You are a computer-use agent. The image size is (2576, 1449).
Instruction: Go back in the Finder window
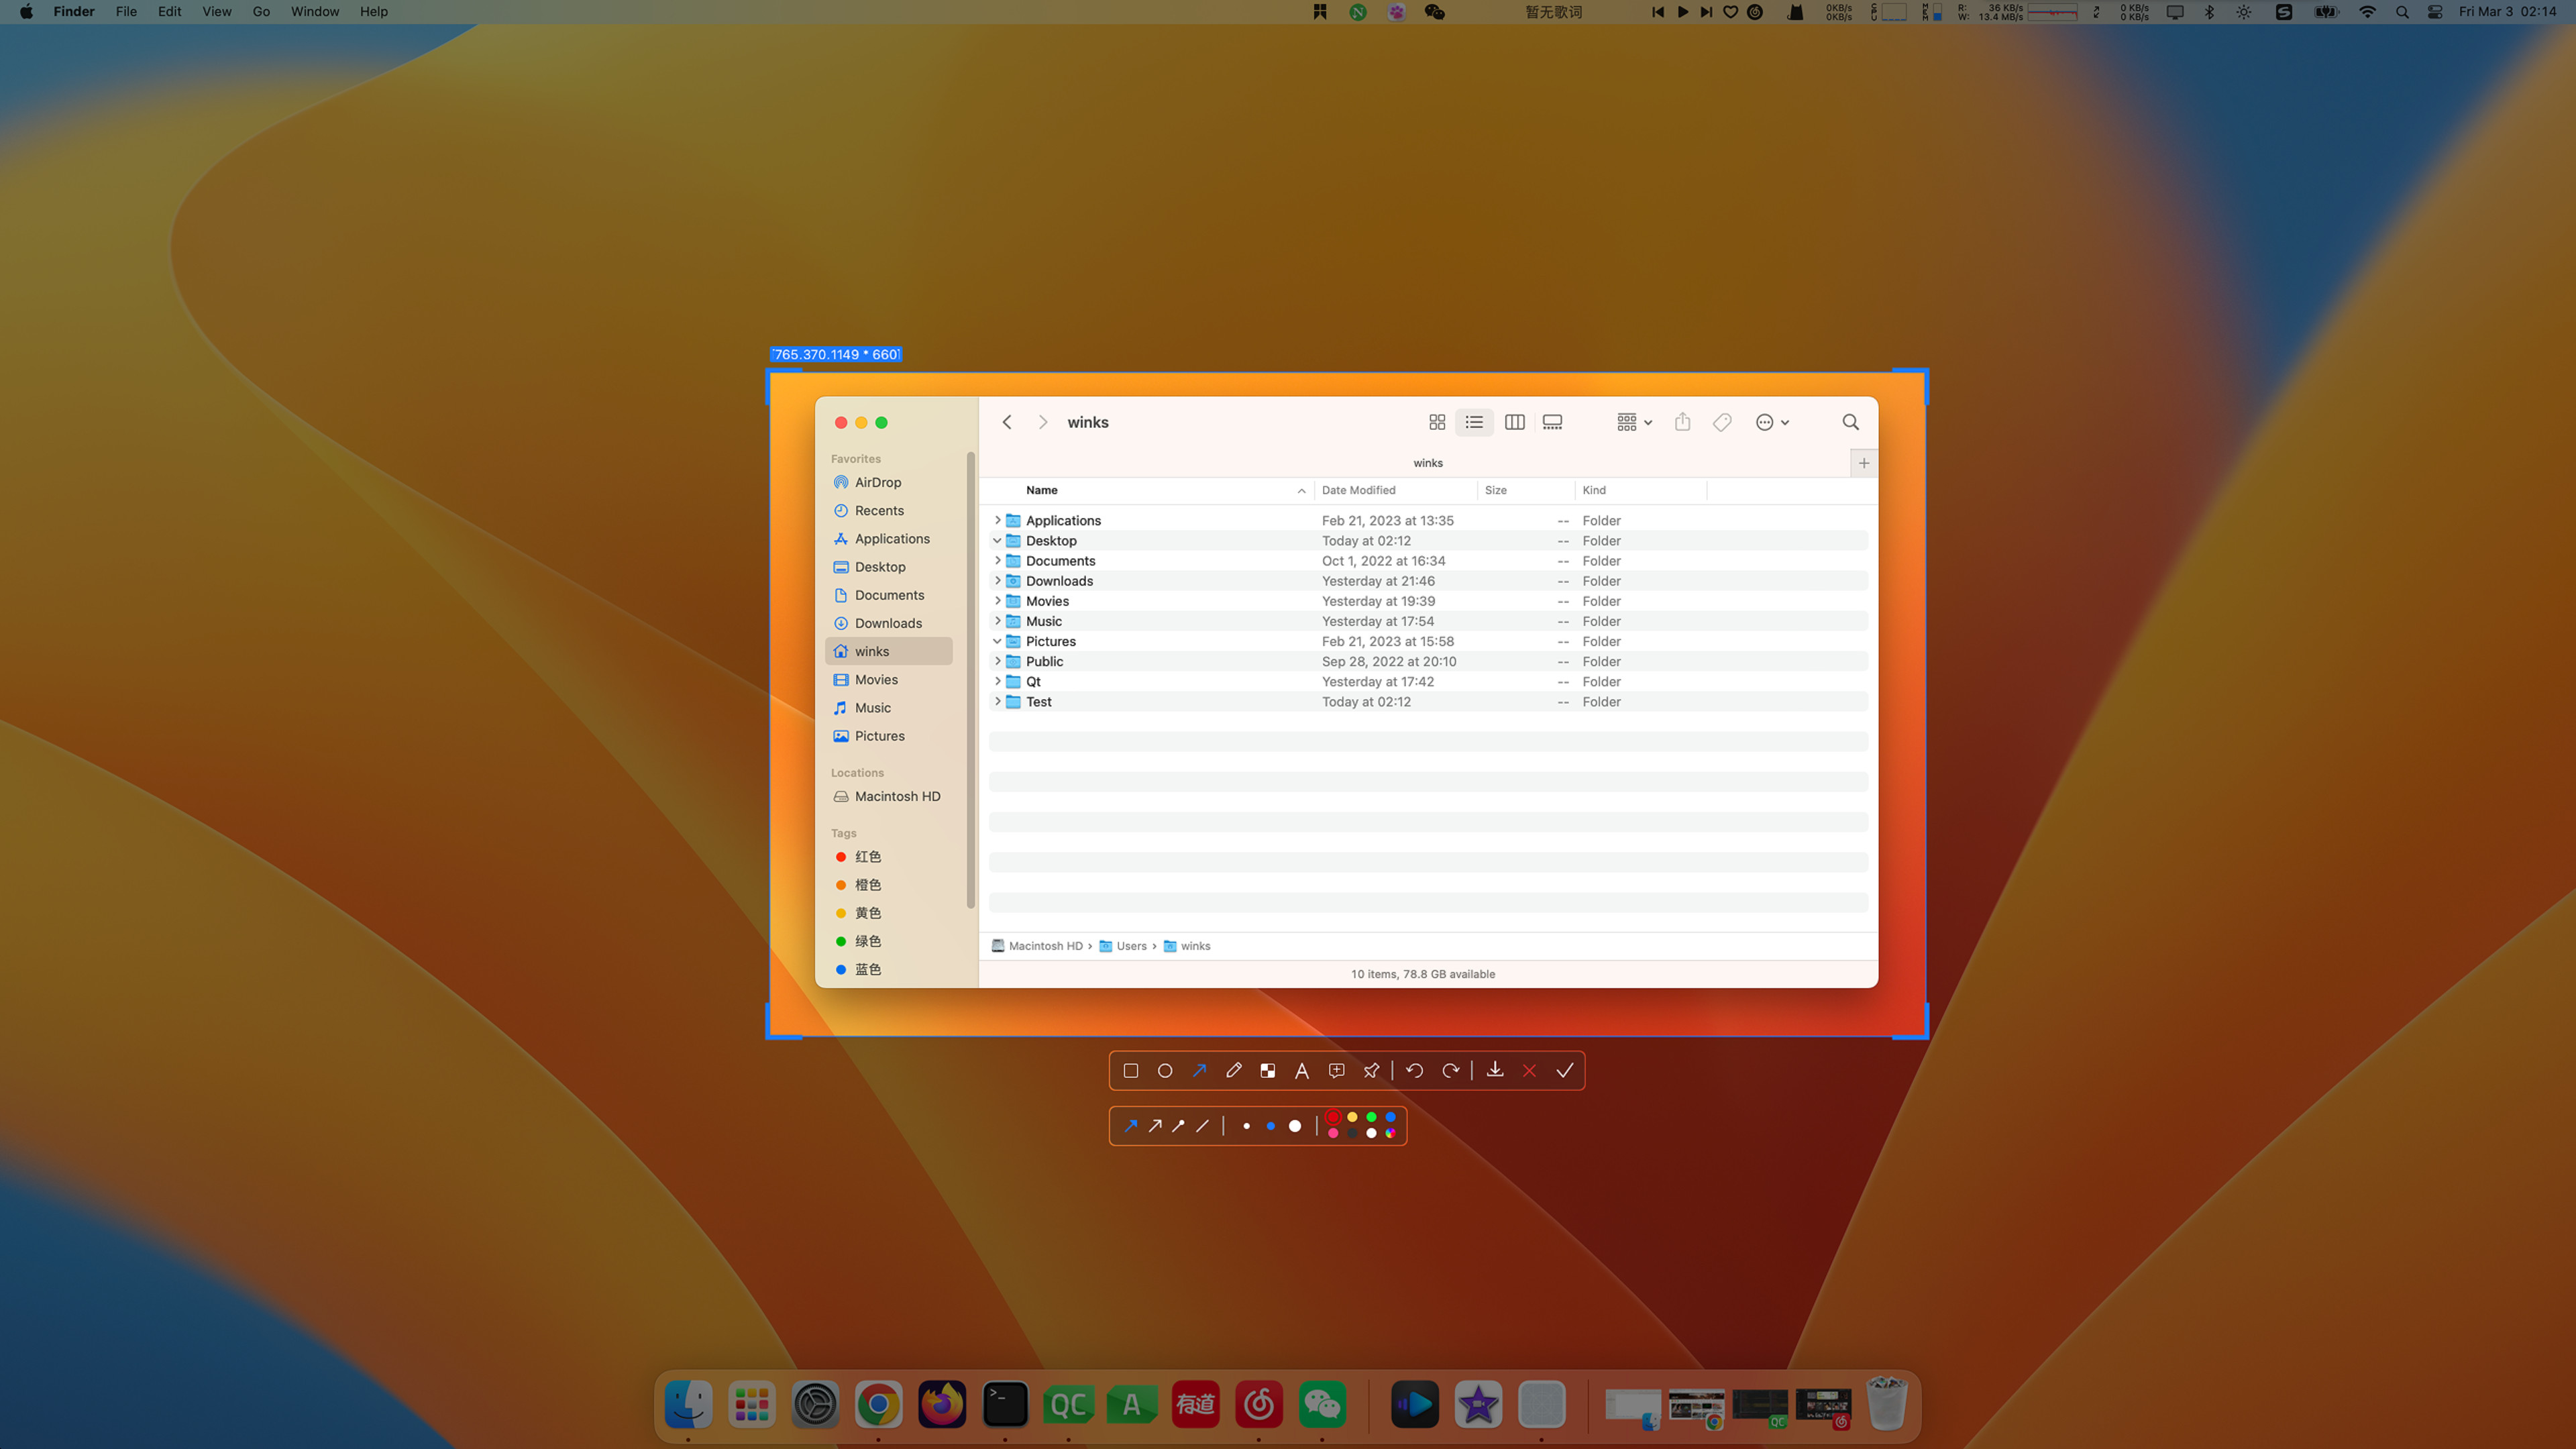coord(1007,422)
